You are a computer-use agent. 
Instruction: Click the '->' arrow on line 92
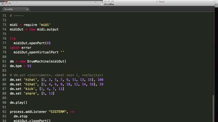click(x=72, y=111)
